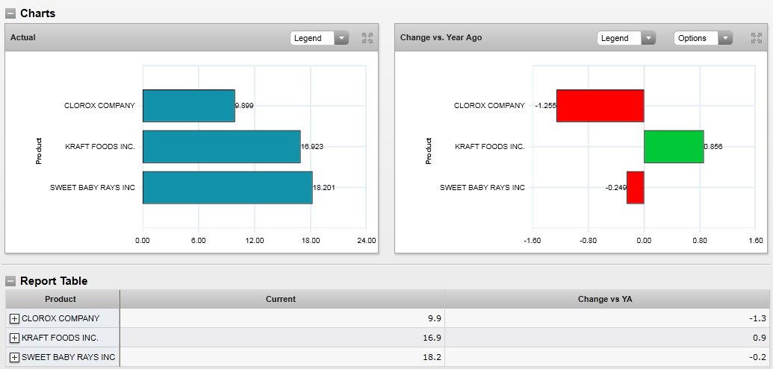Click the Sweet Baby Rays bar valued 18.201
Screen dimensions: 773x369
click(x=227, y=188)
